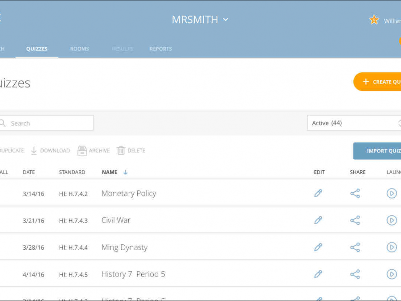Click the Delete trash icon

(x=121, y=151)
